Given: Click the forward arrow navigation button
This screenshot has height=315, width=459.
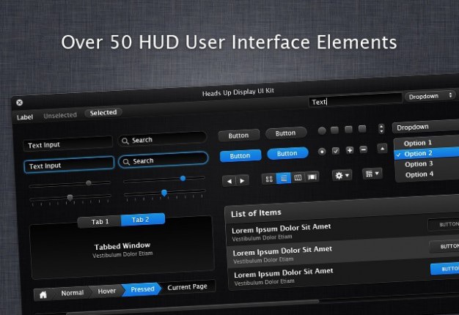Looking at the screenshot, I should tap(243, 180).
